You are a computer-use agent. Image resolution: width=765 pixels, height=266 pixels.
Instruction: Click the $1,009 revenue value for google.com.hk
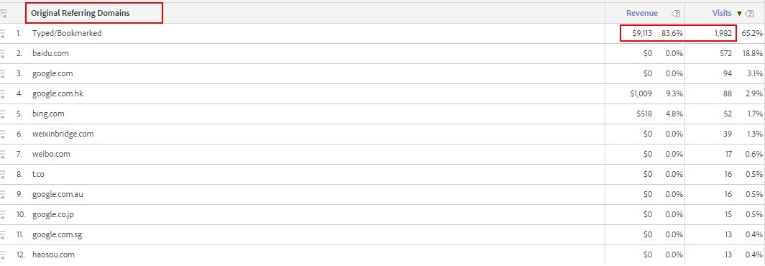(641, 93)
